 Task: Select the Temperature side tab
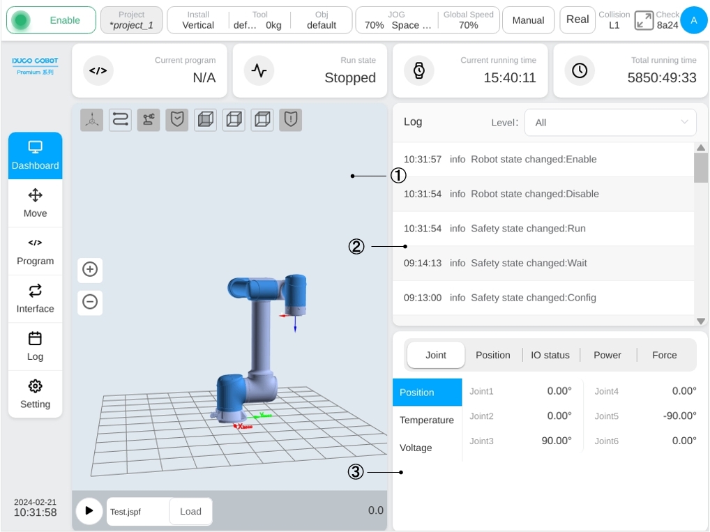[x=427, y=420]
